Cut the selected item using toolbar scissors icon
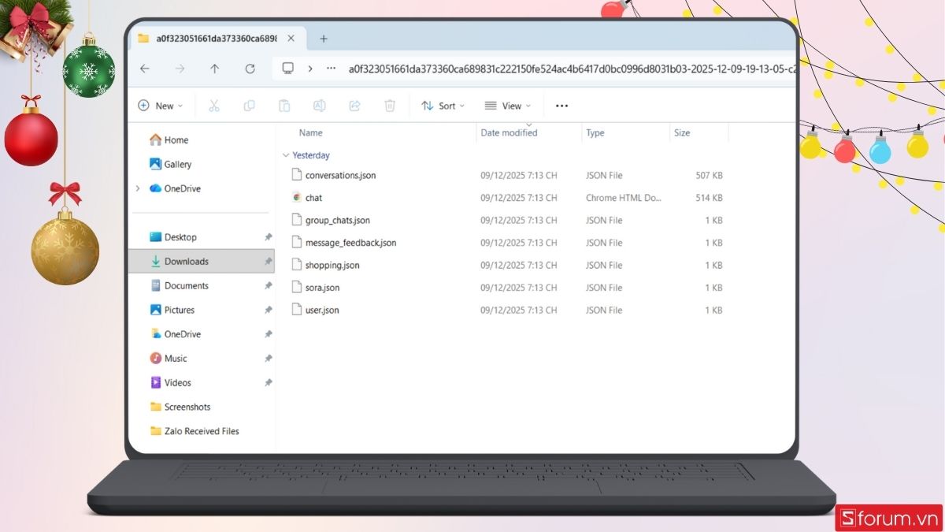945x532 pixels. tap(213, 105)
